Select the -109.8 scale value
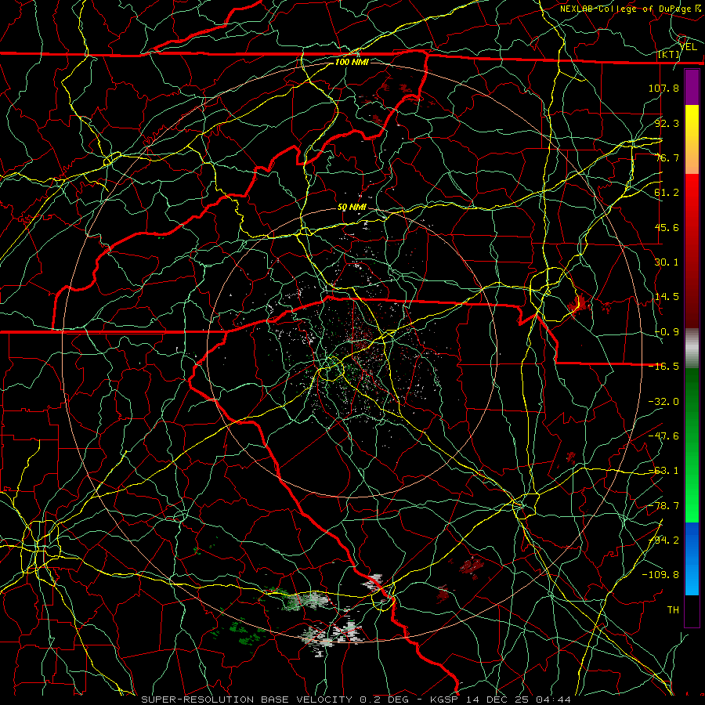Viewport: 705px width, 705px height. click(660, 575)
